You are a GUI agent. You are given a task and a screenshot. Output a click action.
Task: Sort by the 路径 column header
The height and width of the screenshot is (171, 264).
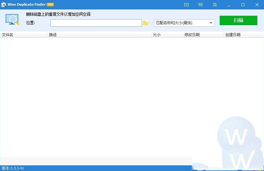[x=53, y=35]
